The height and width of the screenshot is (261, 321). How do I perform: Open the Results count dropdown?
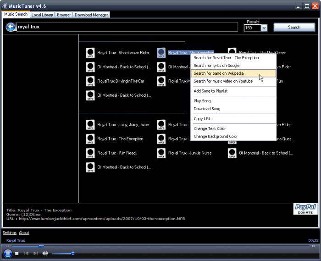point(264,28)
